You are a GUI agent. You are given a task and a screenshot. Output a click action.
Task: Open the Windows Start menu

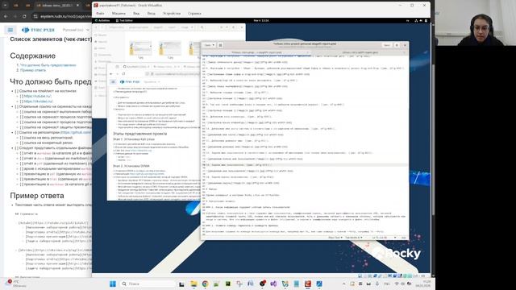(113, 284)
